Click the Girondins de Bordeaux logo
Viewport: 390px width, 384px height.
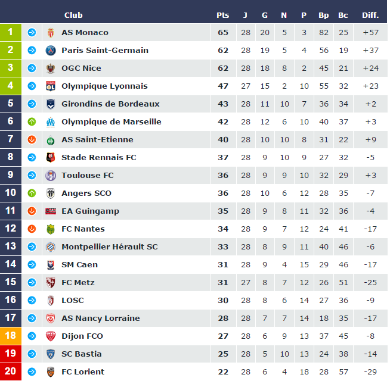pos(51,104)
